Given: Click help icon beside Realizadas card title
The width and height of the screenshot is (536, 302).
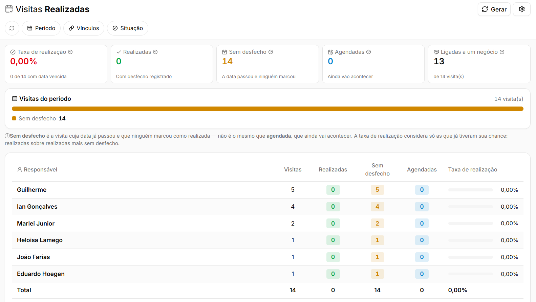Looking at the screenshot, I should click(155, 52).
